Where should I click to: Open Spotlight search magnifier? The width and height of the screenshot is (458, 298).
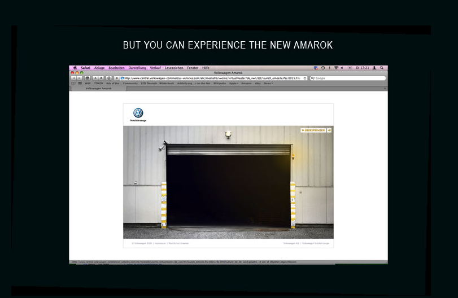(381, 68)
